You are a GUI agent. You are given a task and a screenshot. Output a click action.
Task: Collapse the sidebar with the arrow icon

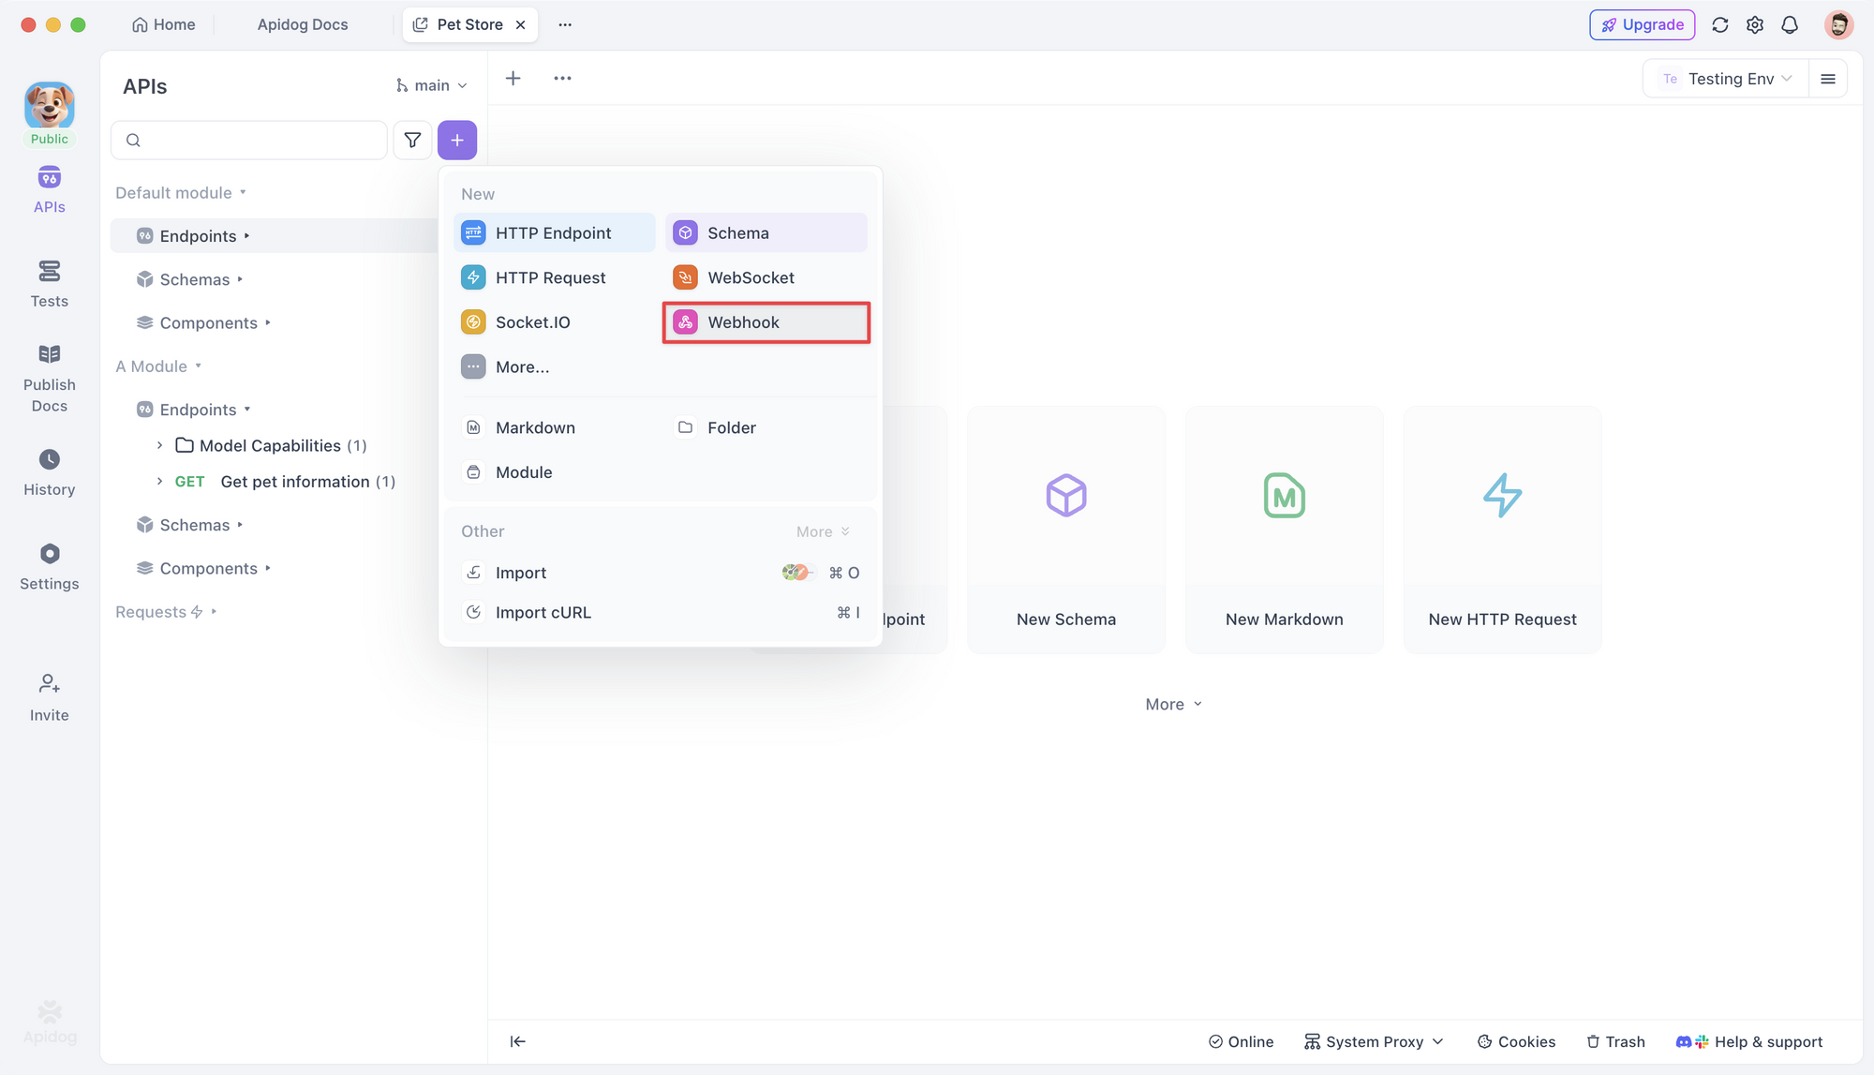(x=517, y=1041)
